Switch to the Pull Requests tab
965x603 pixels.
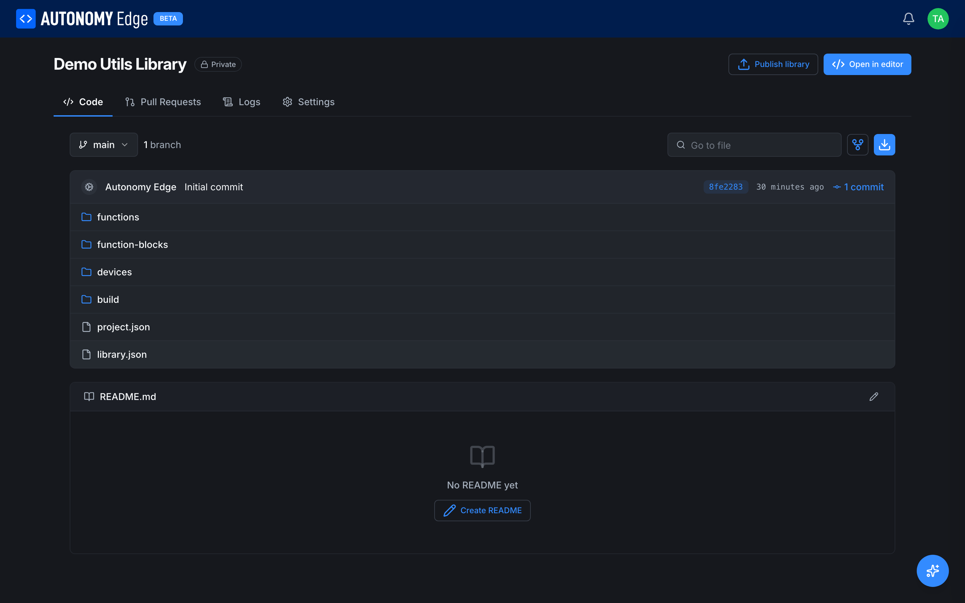(x=163, y=102)
